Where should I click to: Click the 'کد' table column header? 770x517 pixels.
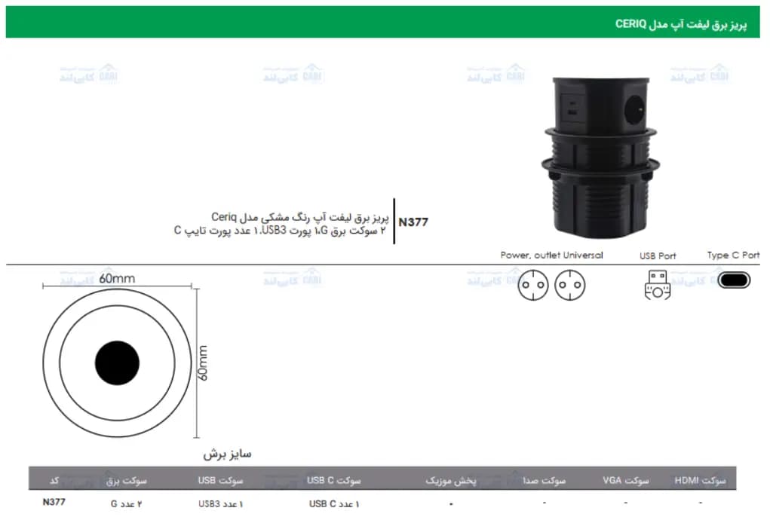[54, 480]
